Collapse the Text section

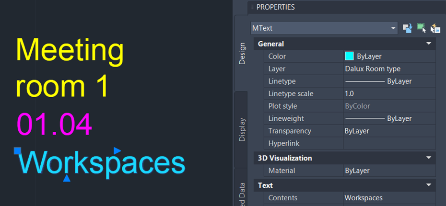(x=429, y=185)
